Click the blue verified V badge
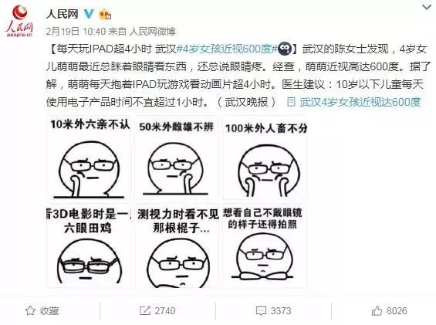The height and width of the screenshot is (325, 436). pos(89,13)
